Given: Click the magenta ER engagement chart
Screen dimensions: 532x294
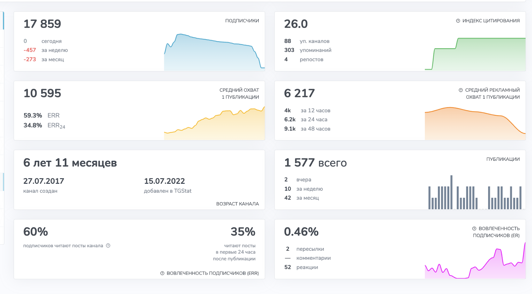Looking at the screenshot, I should [475, 261].
